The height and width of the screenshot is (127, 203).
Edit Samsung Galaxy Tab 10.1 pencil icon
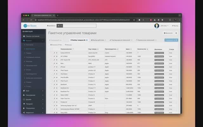point(54,105)
